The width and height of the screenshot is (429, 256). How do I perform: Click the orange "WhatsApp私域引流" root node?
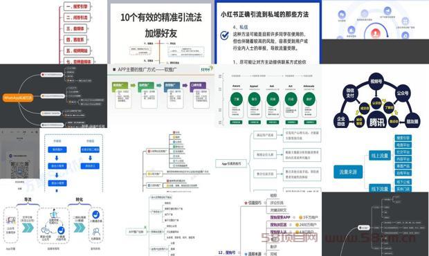point(18,98)
